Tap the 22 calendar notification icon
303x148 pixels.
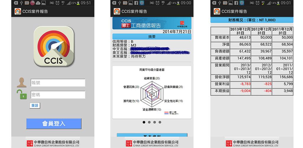[27, 3]
